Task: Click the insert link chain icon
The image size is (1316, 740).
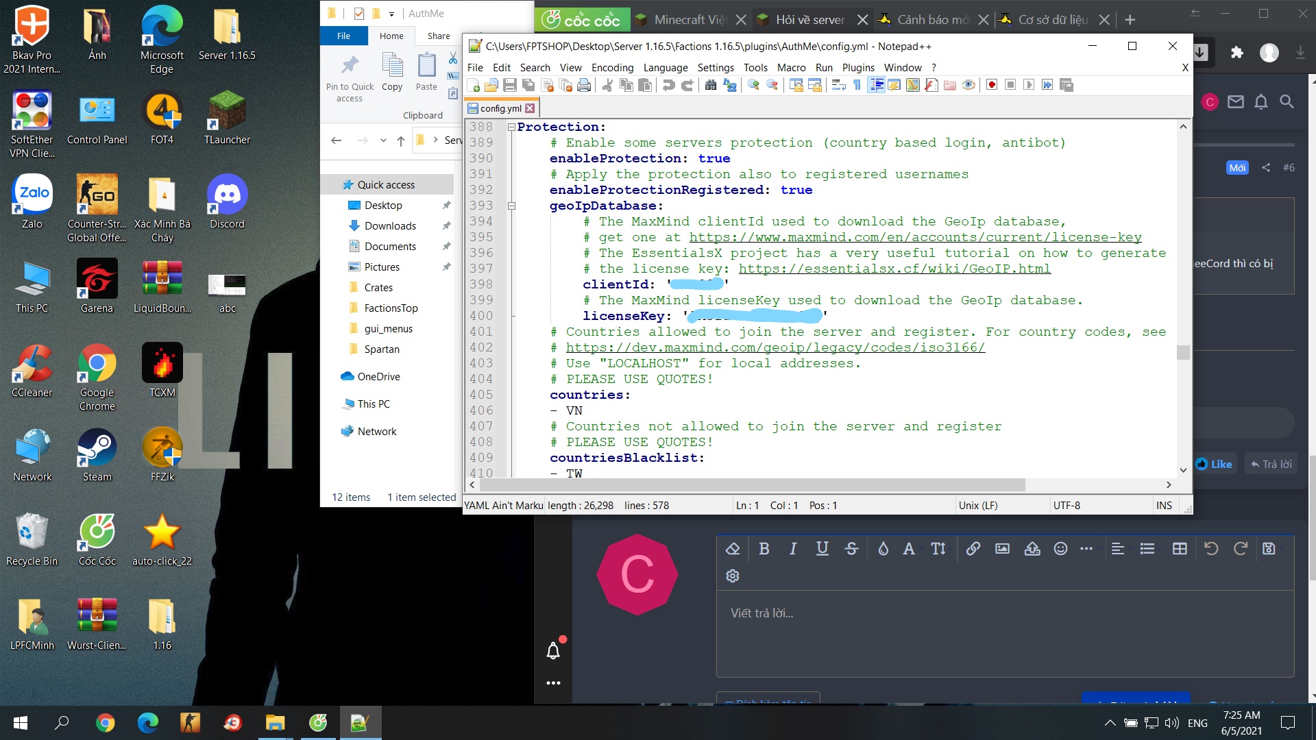Action: 973,548
